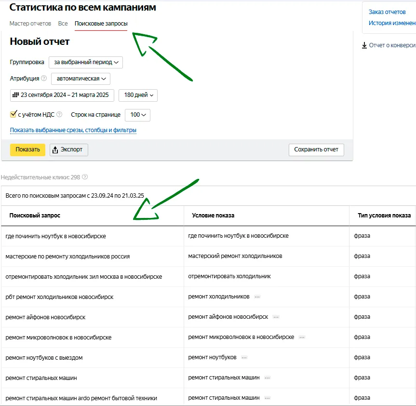
Task: Open Показать выбранные срезы, столбцы и фильтры link
Action: [x=73, y=130]
